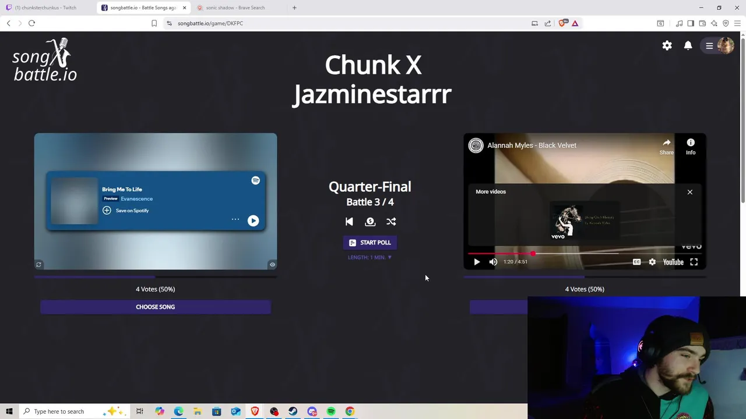Open Steam from the taskbar
Viewport: 746px width, 419px height.
coord(293,411)
